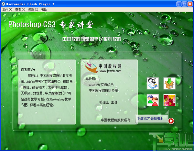194x151 pixels.
Task: Click the flowers picture icon
Action: pyautogui.click(x=169, y=100)
